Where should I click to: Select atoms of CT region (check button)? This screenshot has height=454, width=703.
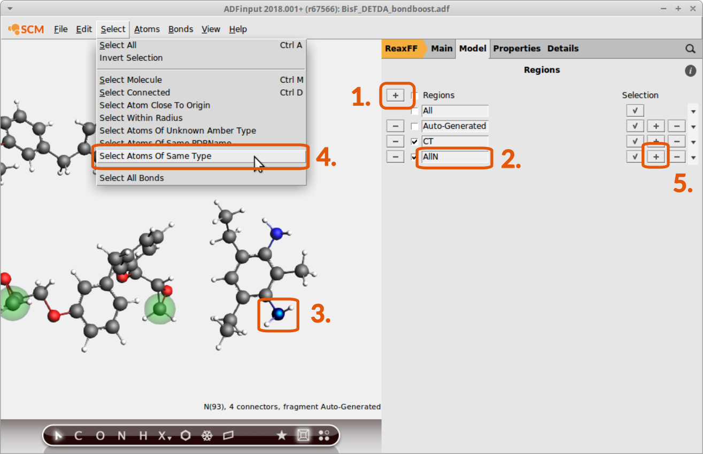click(x=635, y=142)
